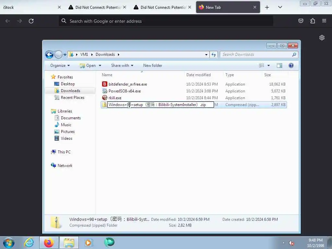Click the Firefox search or address bar
Screen dimensions: 332x249
(x=166, y=21)
